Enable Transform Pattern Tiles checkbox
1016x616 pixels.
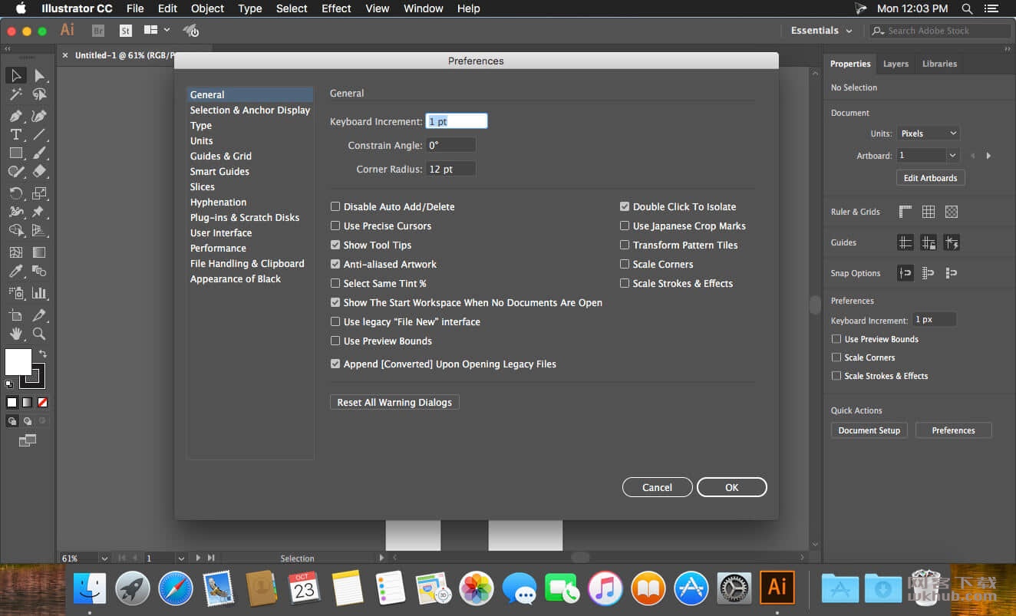pyautogui.click(x=625, y=245)
